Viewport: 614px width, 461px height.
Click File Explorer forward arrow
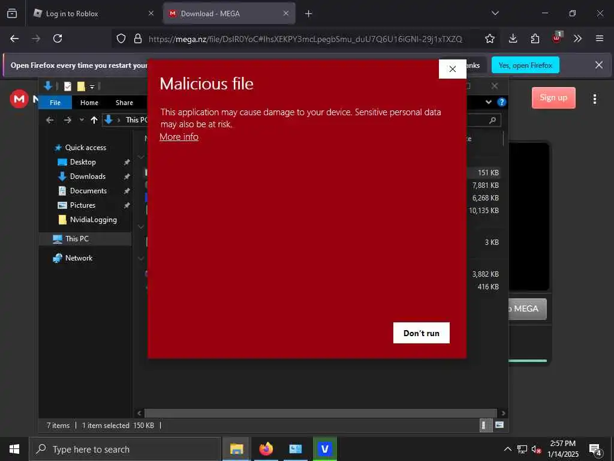[x=67, y=120]
